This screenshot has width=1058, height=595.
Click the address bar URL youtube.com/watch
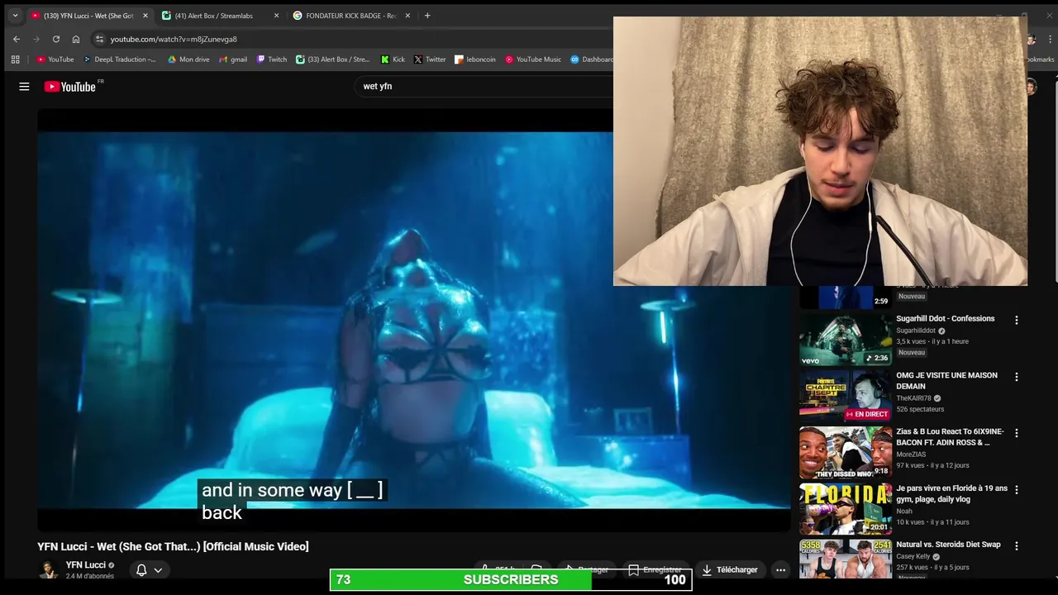point(174,39)
